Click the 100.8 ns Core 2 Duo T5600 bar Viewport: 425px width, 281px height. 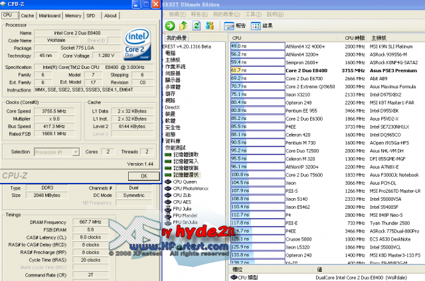(258, 175)
